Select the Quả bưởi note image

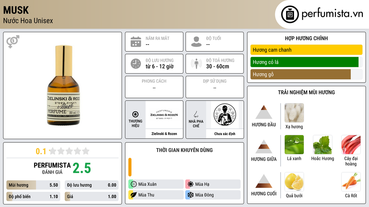click(x=294, y=181)
